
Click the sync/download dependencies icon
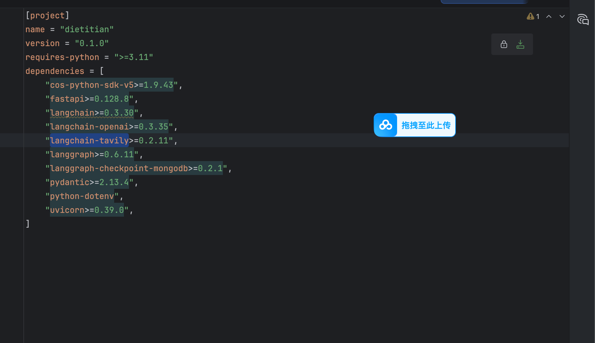point(520,44)
